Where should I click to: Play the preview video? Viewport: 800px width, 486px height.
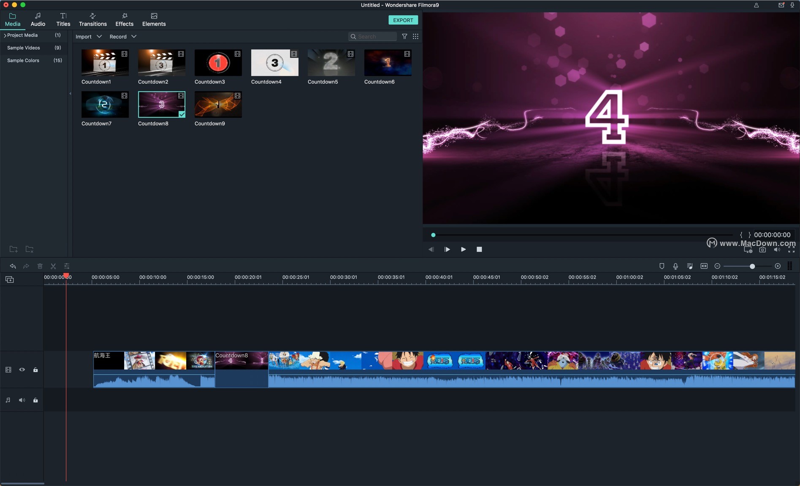(x=463, y=249)
